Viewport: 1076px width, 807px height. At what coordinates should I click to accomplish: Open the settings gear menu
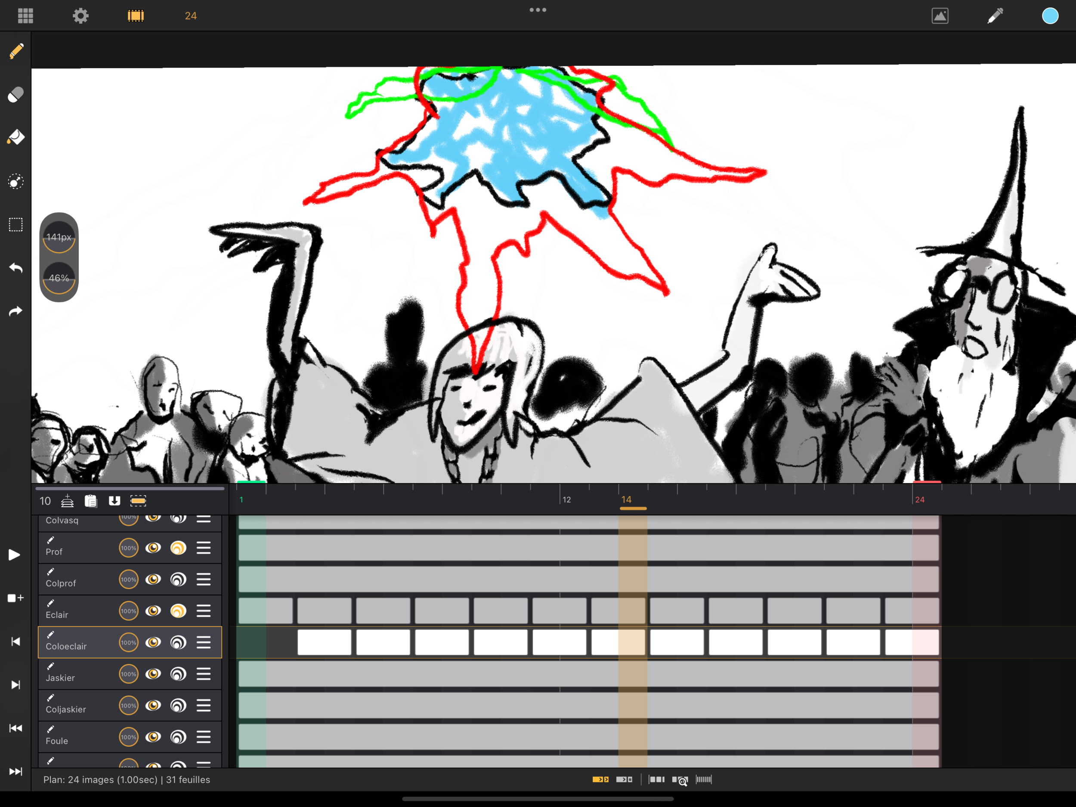(x=81, y=16)
